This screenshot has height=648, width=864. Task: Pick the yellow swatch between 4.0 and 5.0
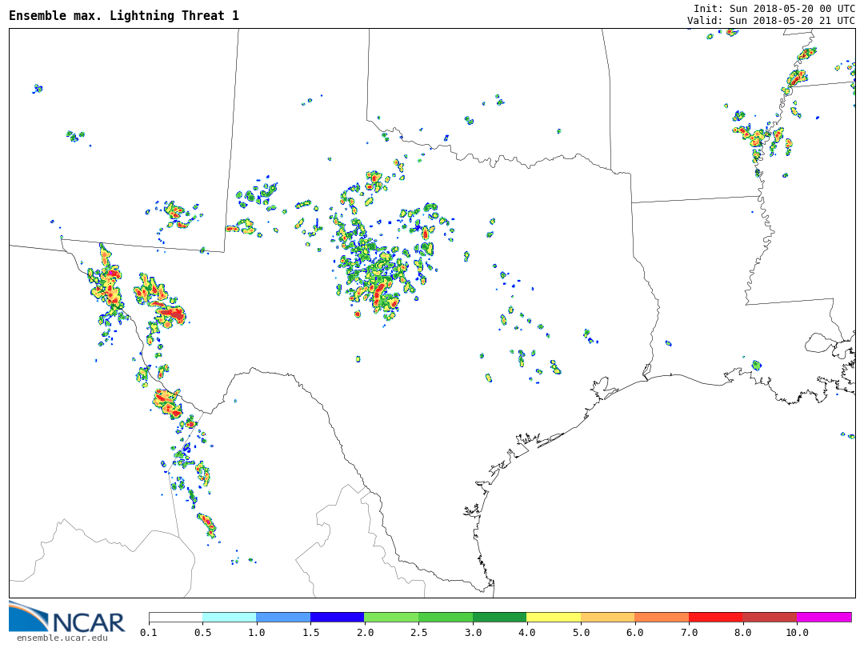554,618
